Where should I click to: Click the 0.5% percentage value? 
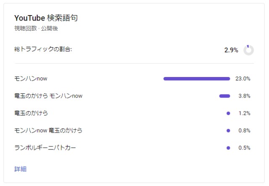245,148
